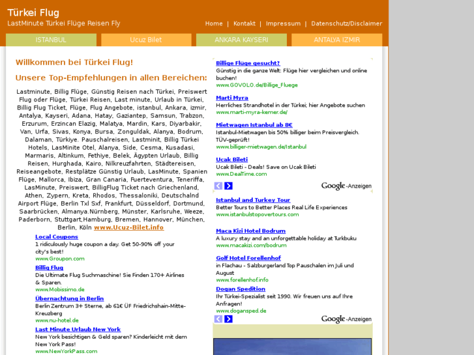Open Billig Flug ad link
Image resolution: width=474 pixels, height=355 pixels.
(x=49, y=268)
